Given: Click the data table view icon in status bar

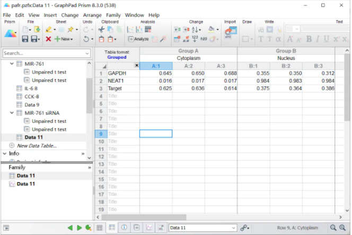Looking at the screenshot, I should [x=112, y=228].
